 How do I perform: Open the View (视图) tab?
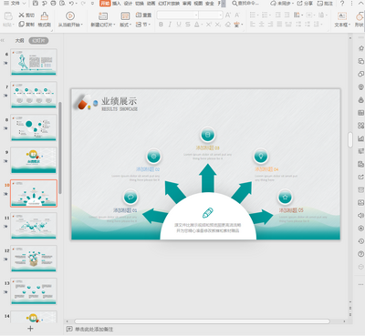coord(198,4)
